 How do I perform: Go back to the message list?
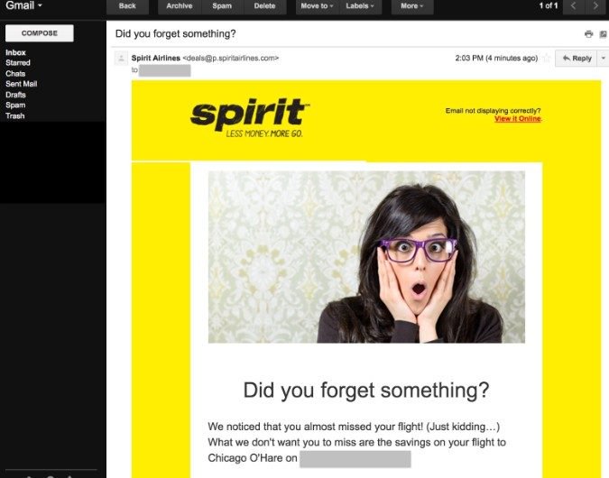pos(127,6)
